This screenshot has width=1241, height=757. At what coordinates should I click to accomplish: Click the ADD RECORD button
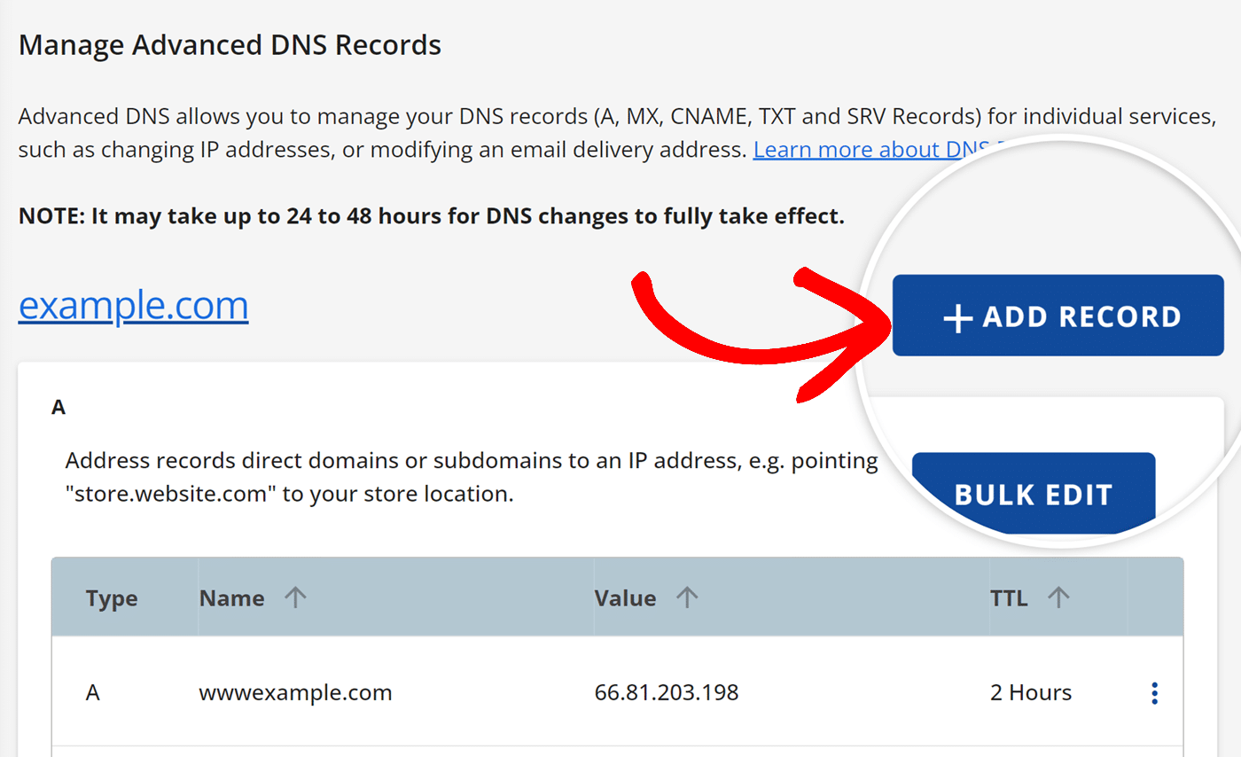click(1057, 316)
